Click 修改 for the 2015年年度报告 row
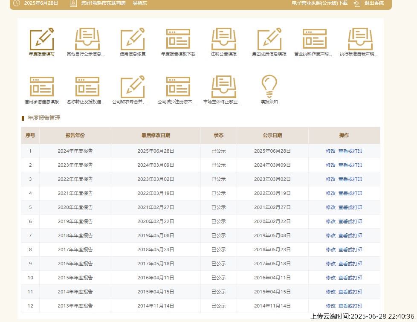This screenshot has height=322, width=417. pos(331,278)
